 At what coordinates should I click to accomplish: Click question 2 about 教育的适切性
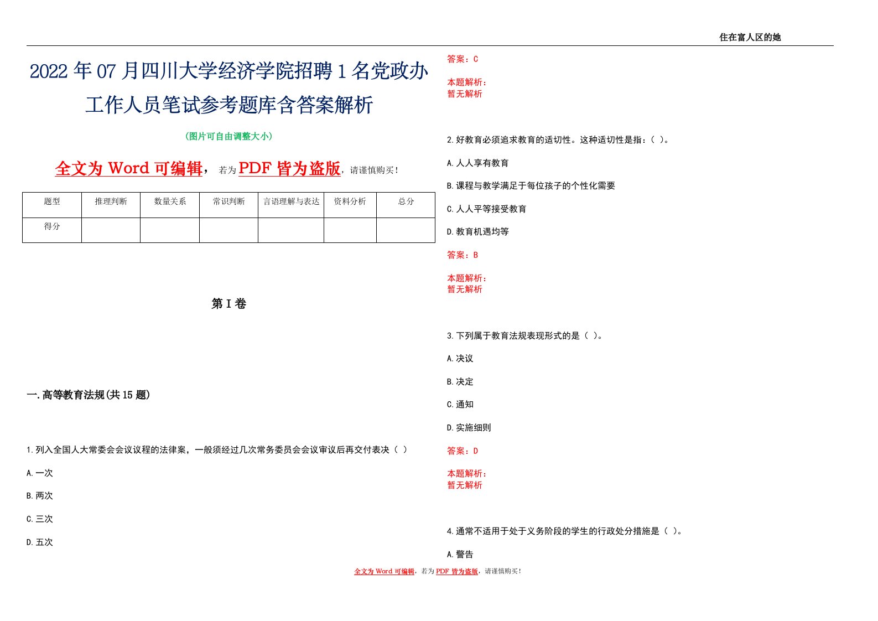[559, 140]
